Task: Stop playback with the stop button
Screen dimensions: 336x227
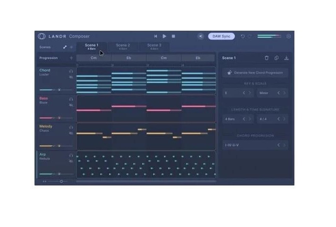Action: coord(173,36)
